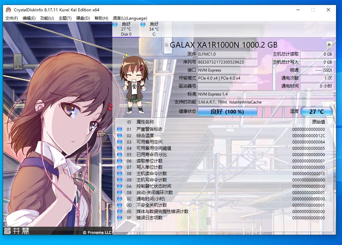Click status dot for attribute 02 综合温度
Image resolution: width=342 pixels, height=245 pixels.
click(x=120, y=135)
